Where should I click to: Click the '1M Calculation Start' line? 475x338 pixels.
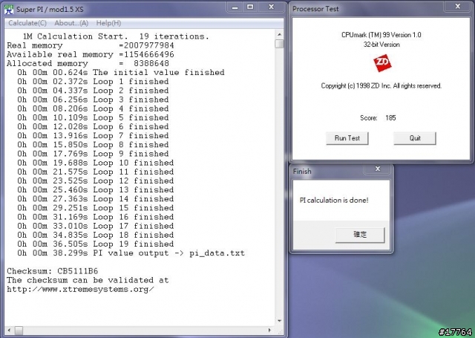pos(116,36)
